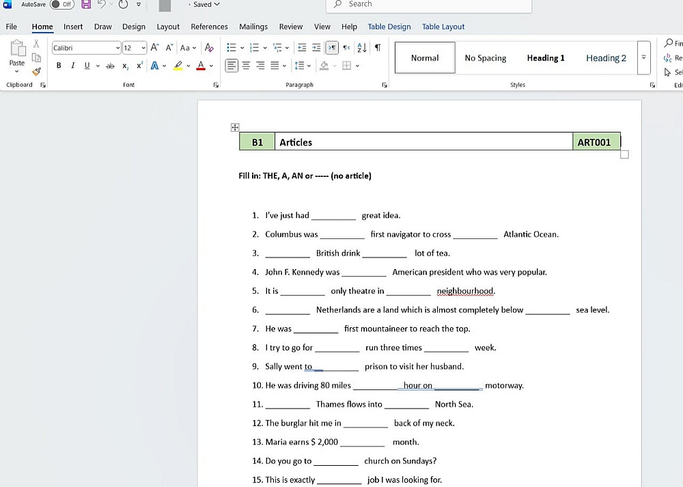Sort the selection alphabetically
683x487 pixels.
(362, 48)
